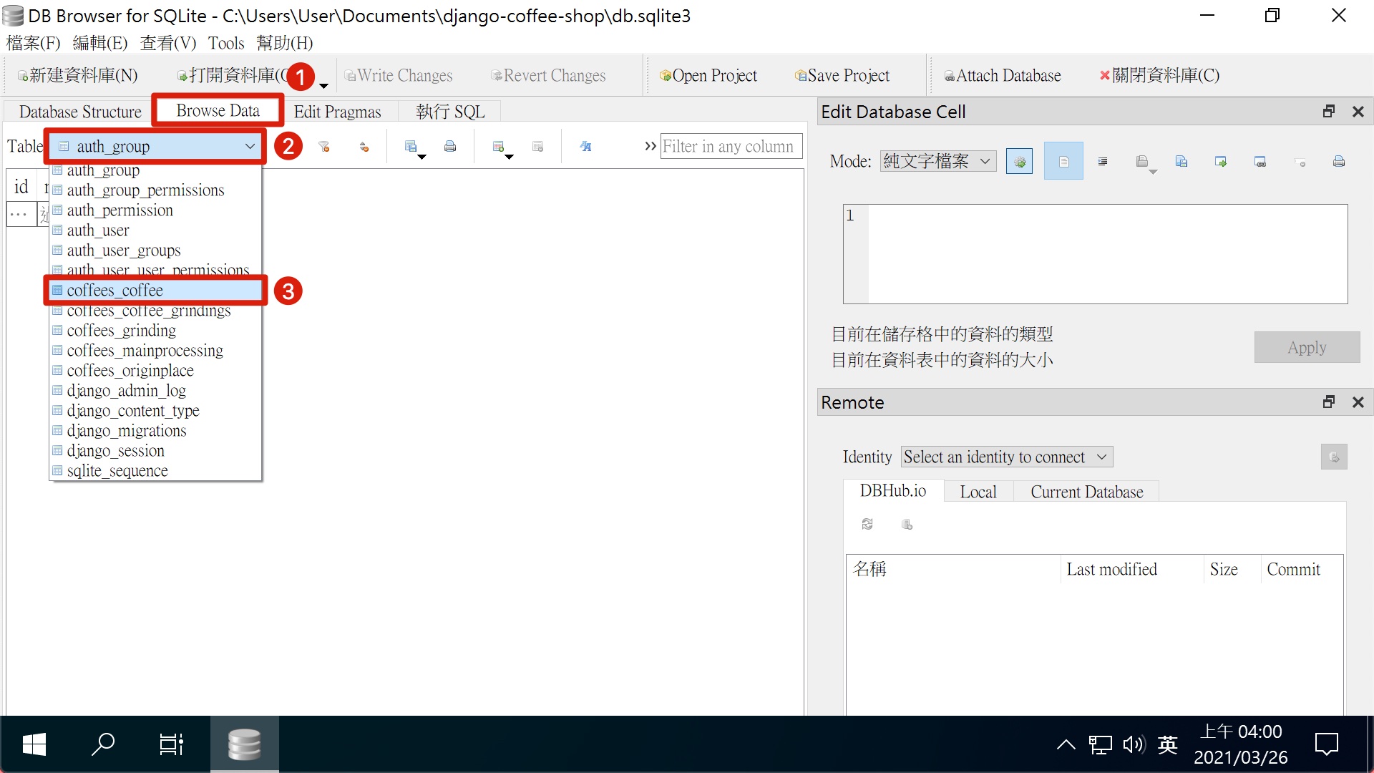
Task: Click the save table view icon
Action: click(x=411, y=147)
